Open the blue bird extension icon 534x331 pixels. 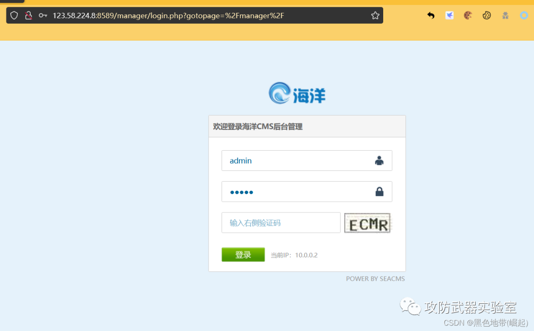click(449, 15)
